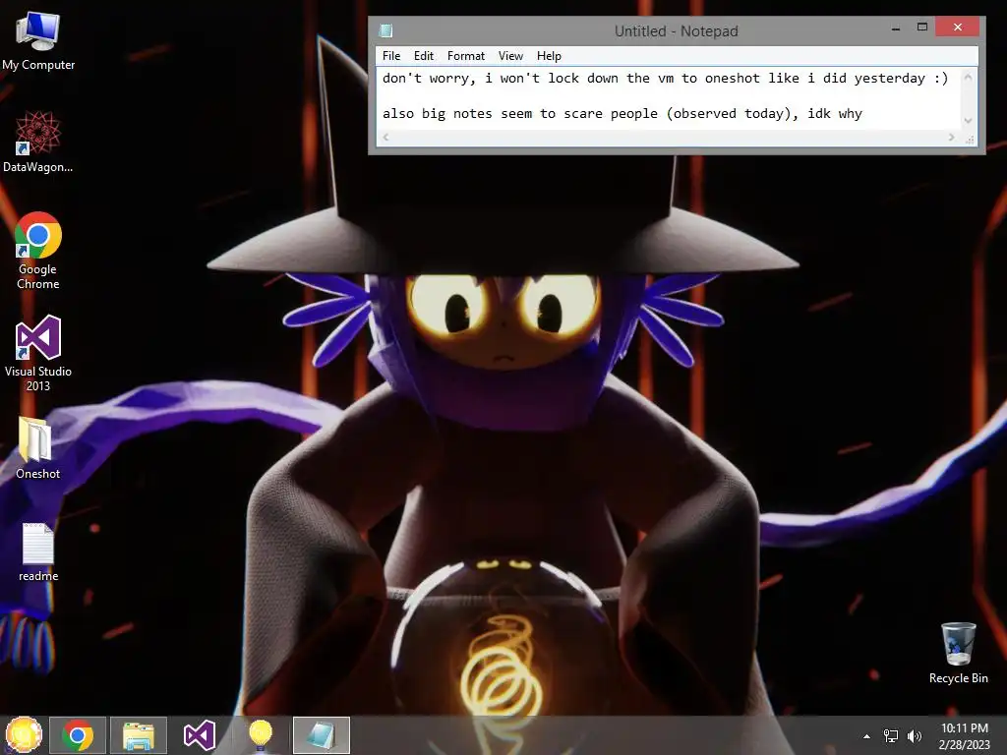Open the Notepad View menu
Viewport: 1007px width, 755px height.
(x=510, y=56)
